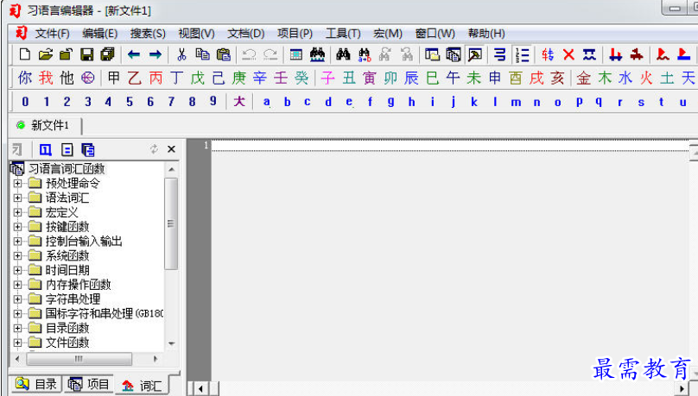Image resolution: width=698 pixels, height=396 pixels.
Task: Select the 习语言词汇函数 root node
Action: tap(67, 169)
